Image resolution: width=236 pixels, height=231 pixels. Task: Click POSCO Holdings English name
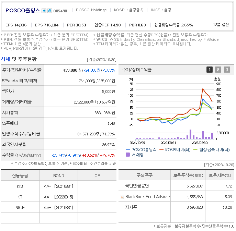91,10
